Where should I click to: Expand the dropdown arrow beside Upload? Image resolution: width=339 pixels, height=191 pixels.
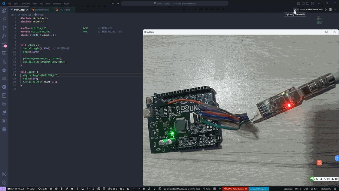[298, 10]
